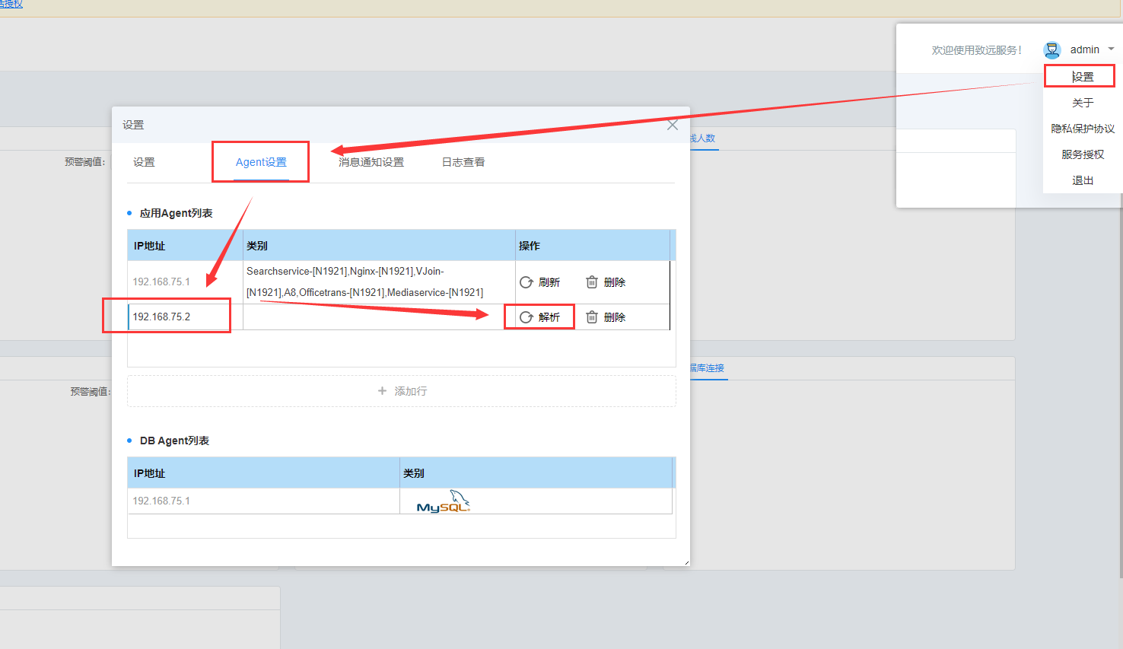Image resolution: width=1123 pixels, height=649 pixels.
Task: Click the 删除 label in the 192.168.75.1 row
Action: (x=615, y=282)
